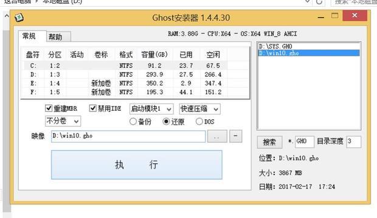Click the 新加卷 label in F: row
377x218 pixels.
(101, 92)
